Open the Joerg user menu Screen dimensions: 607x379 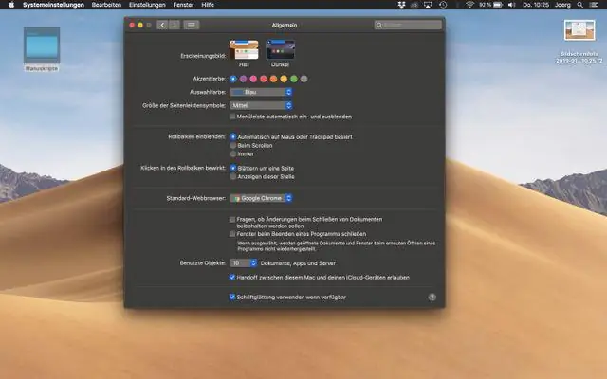tap(562, 5)
